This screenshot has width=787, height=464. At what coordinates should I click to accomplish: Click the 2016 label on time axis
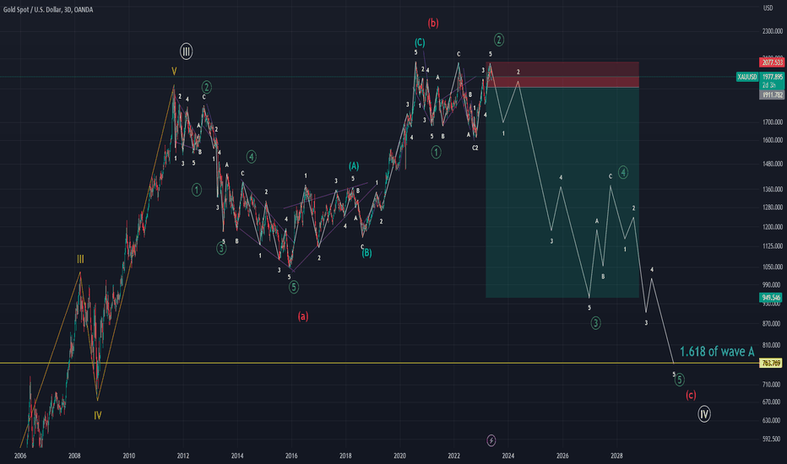click(291, 456)
